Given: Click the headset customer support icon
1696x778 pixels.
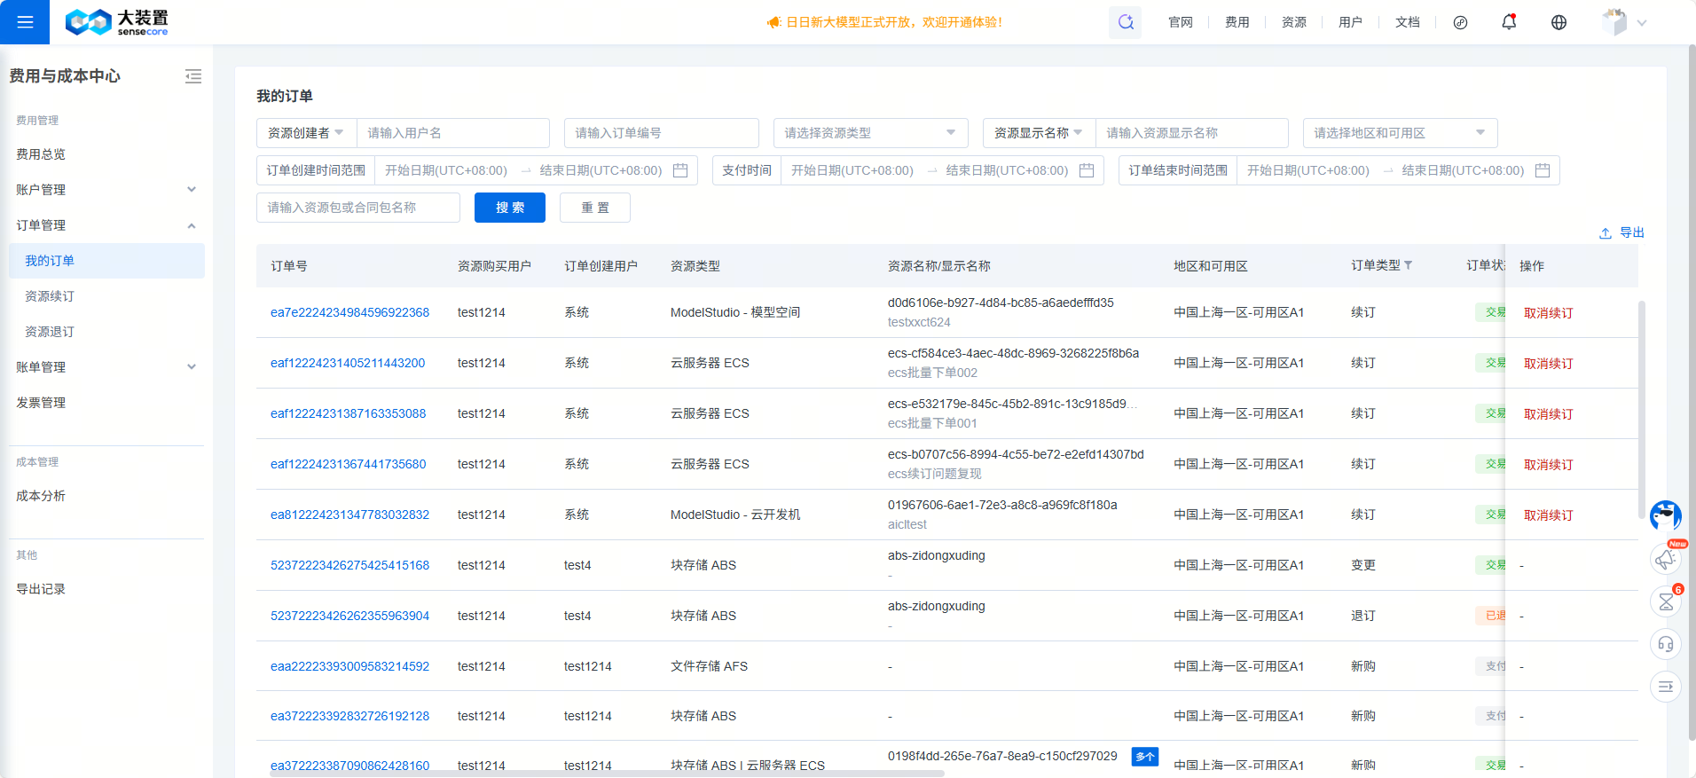Looking at the screenshot, I should (1665, 644).
